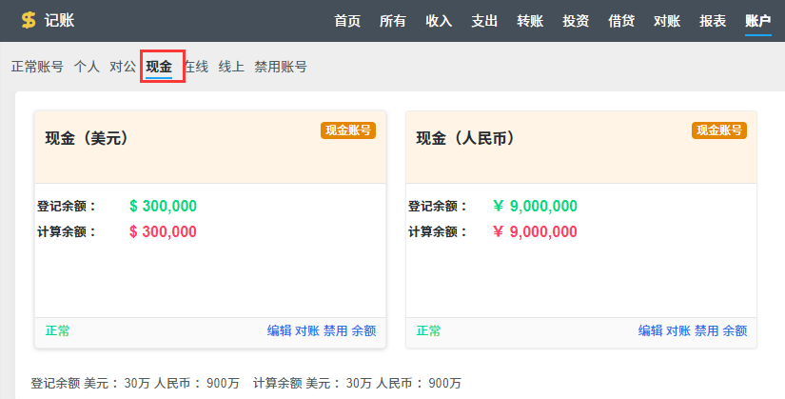
Task: Click 编辑 on the 现金（人民币） card
Action: (x=650, y=330)
